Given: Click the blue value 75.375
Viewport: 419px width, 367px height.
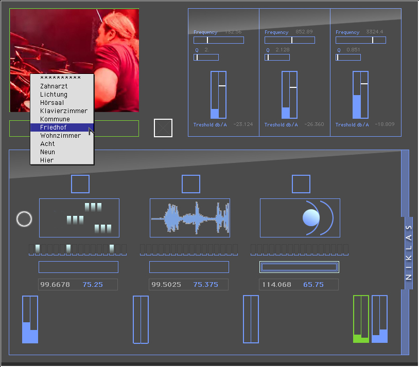Looking at the screenshot, I should pyautogui.click(x=206, y=285).
